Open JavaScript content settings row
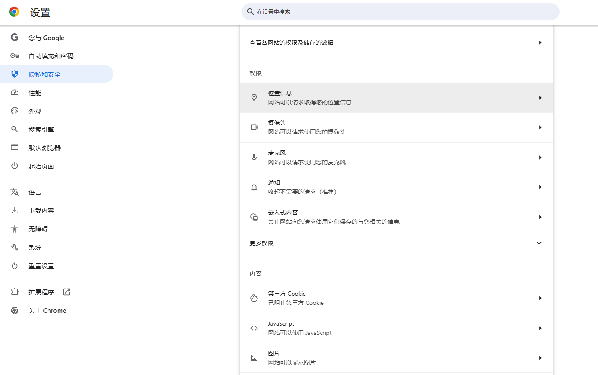598x375 pixels. pos(397,328)
